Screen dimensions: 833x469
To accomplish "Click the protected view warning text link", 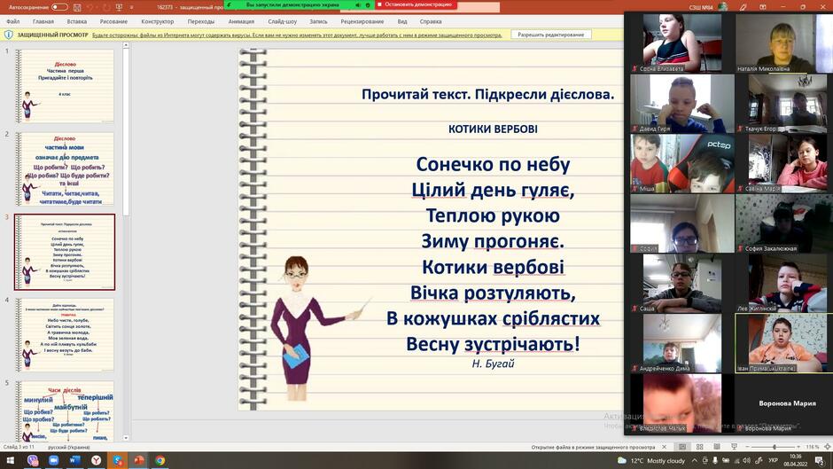I will [297, 35].
